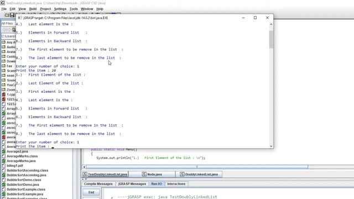Screen dimensions: 354x199
Task: Click the CSD icon on DoublyLinkedList.java tab
Action: (x=182, y=174)
